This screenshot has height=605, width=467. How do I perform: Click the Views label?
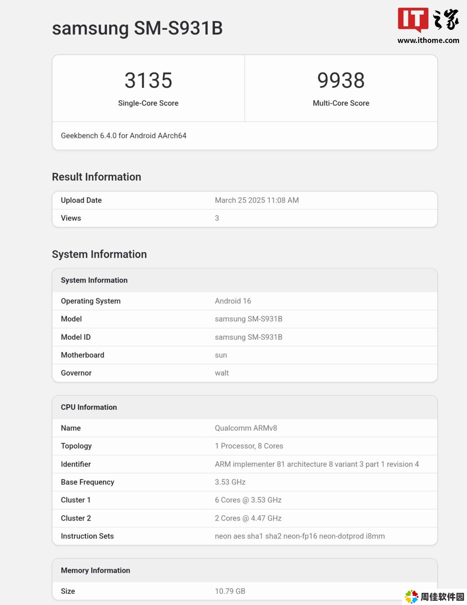pos(71,218)
